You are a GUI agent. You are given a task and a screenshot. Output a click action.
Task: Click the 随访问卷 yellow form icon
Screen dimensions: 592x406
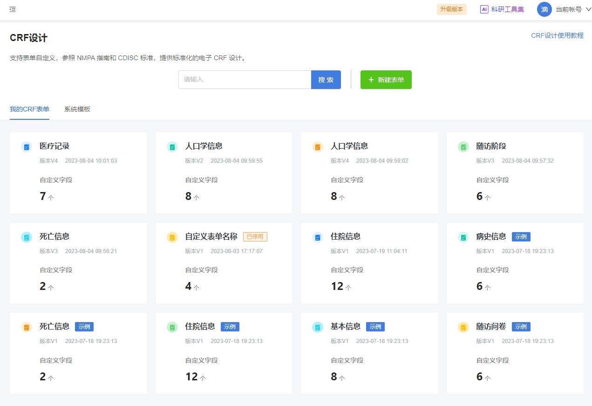[463, 327]
